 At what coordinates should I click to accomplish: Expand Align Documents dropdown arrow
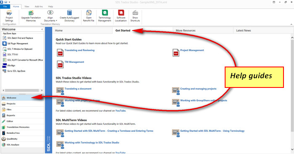pyautogui.click(x=56, y=21)
